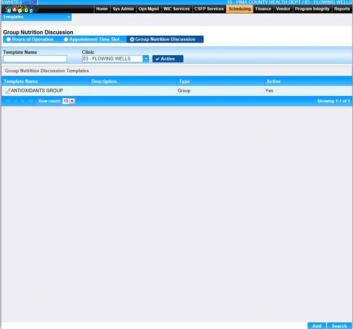Screen dimensions: 353x329
Task: Select Appointment Time Slot radio option
Action: tap(66, 40)
